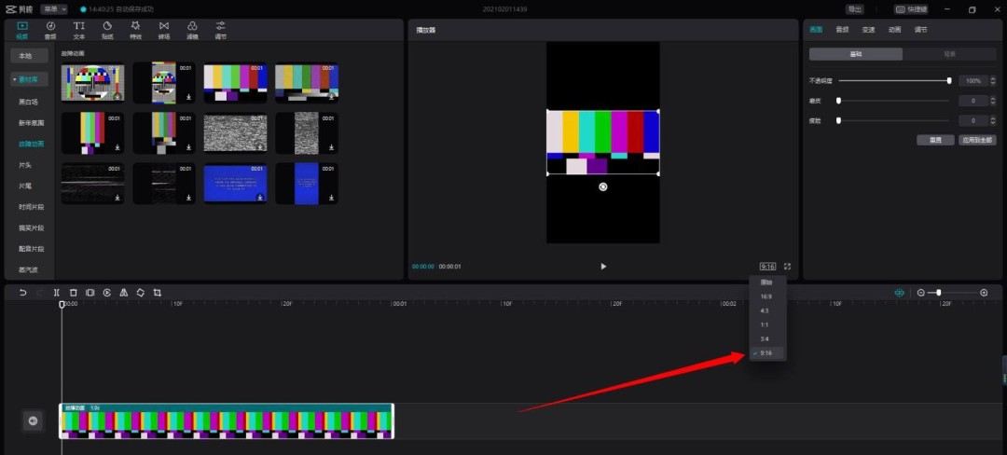This screenshot has height=455, width=1007.
Task: Select the 16:9 aspect ratio option
Action: pyautogui.click(x=766, y=296)
